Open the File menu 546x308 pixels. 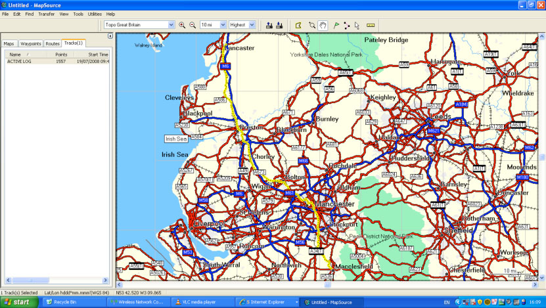[x=5, y=14]
